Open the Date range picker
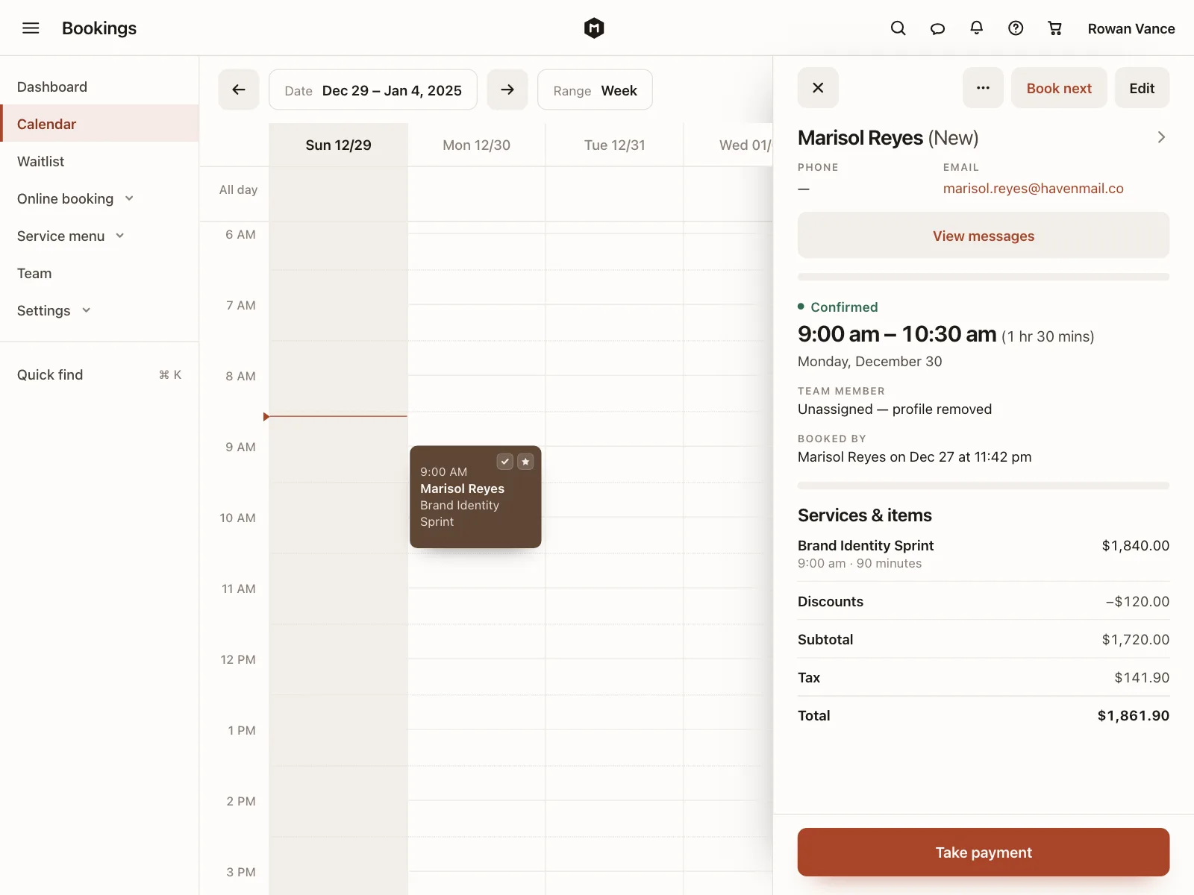This screenshot has height=895, width=1194. [373, 89]
